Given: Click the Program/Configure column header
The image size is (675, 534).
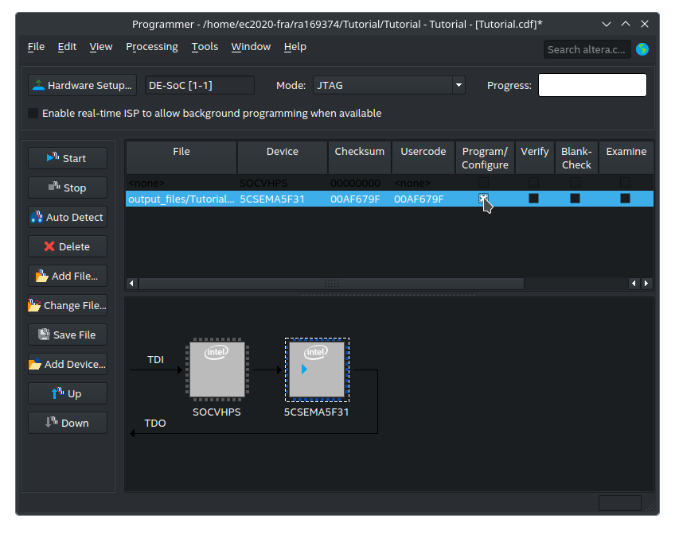Looking at the screenshot, I should click(x=486, y=157).
